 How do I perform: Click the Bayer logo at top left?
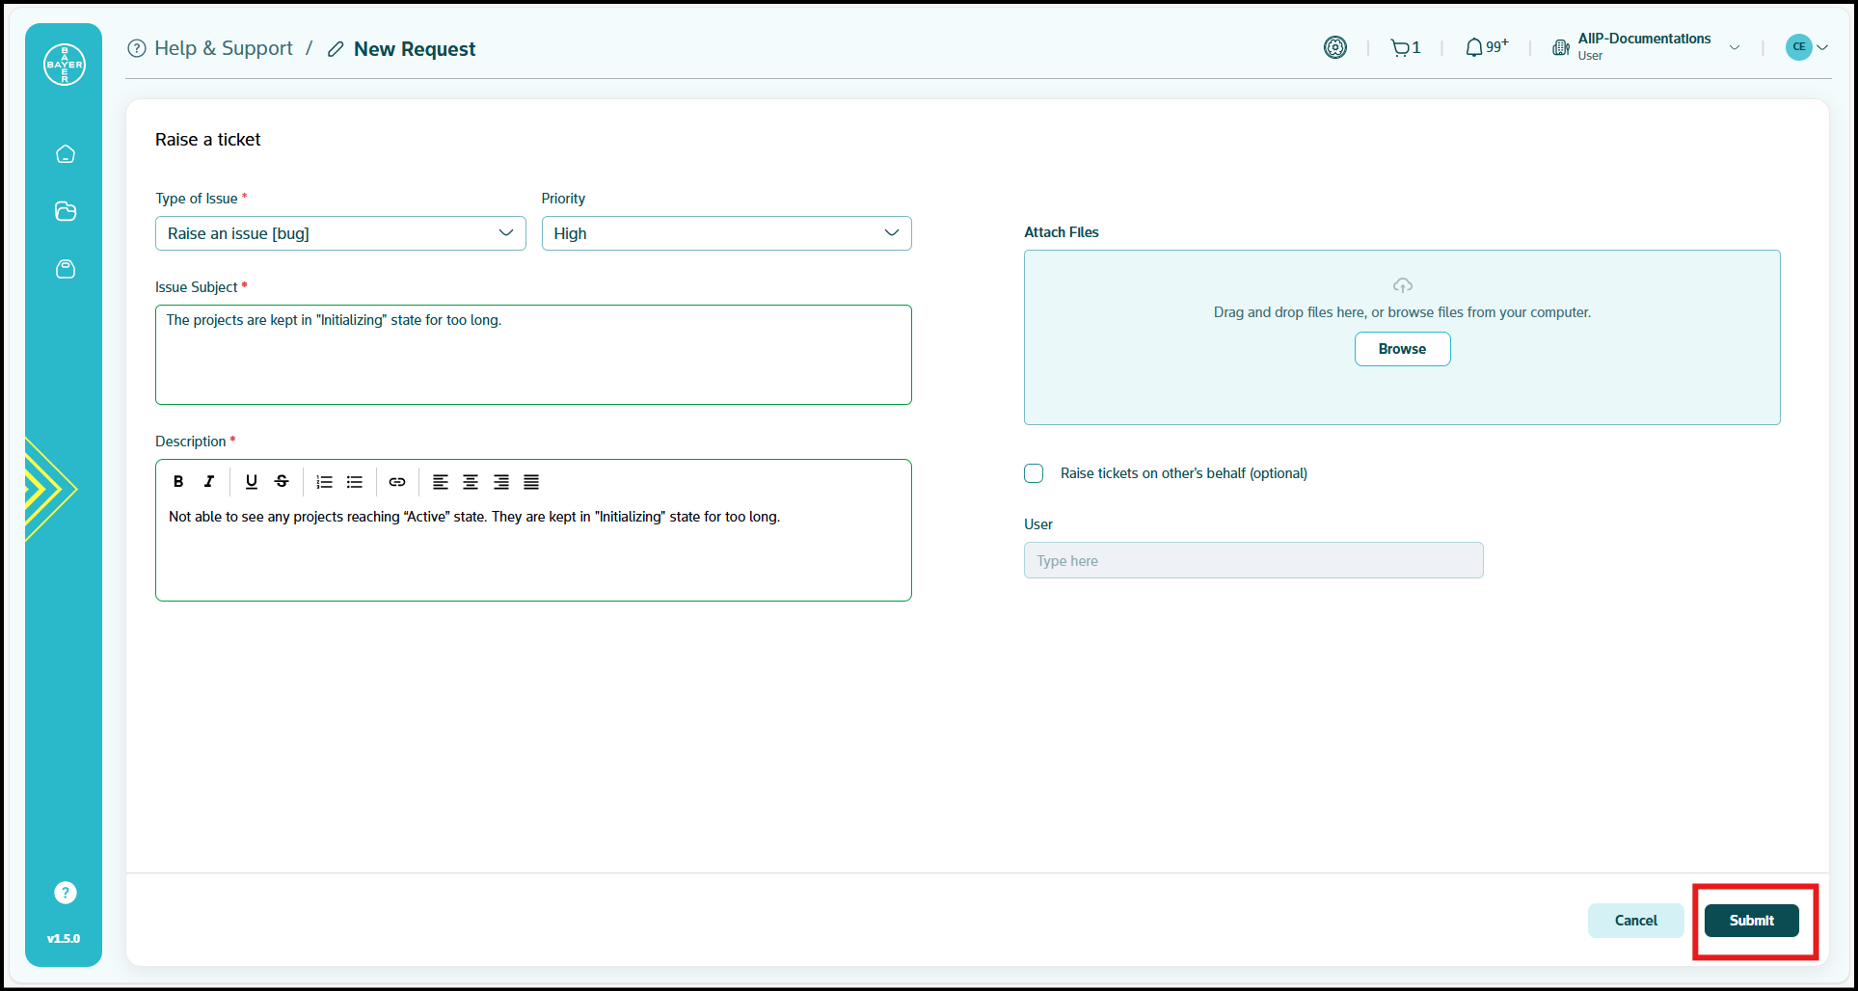63,64
